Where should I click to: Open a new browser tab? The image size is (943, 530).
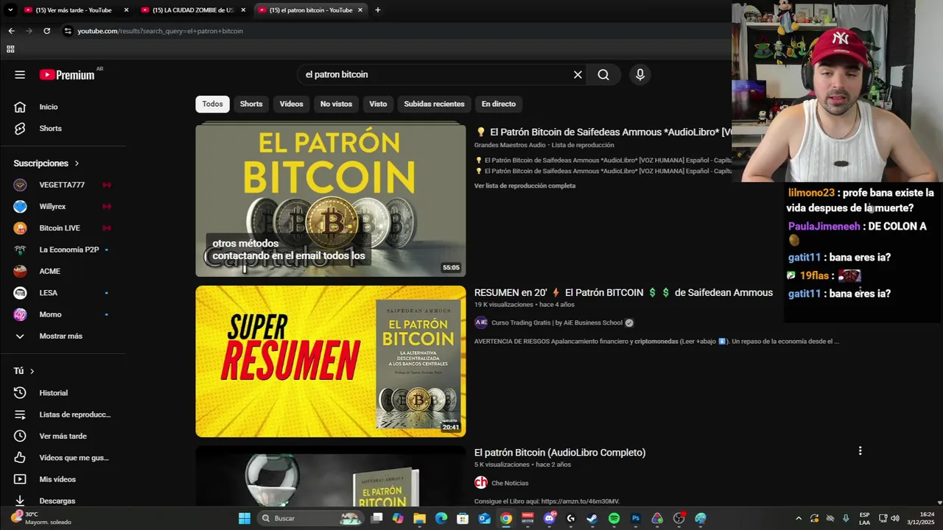coord(377,10)
